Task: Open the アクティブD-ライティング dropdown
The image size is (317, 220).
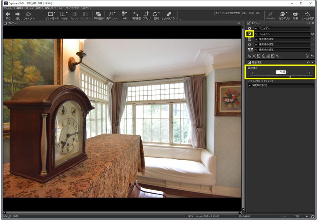Action: [281, 85]
